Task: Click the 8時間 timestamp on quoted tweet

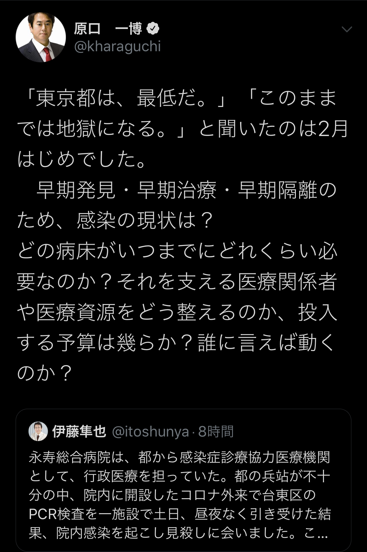Action: click(x=216, y=432)
